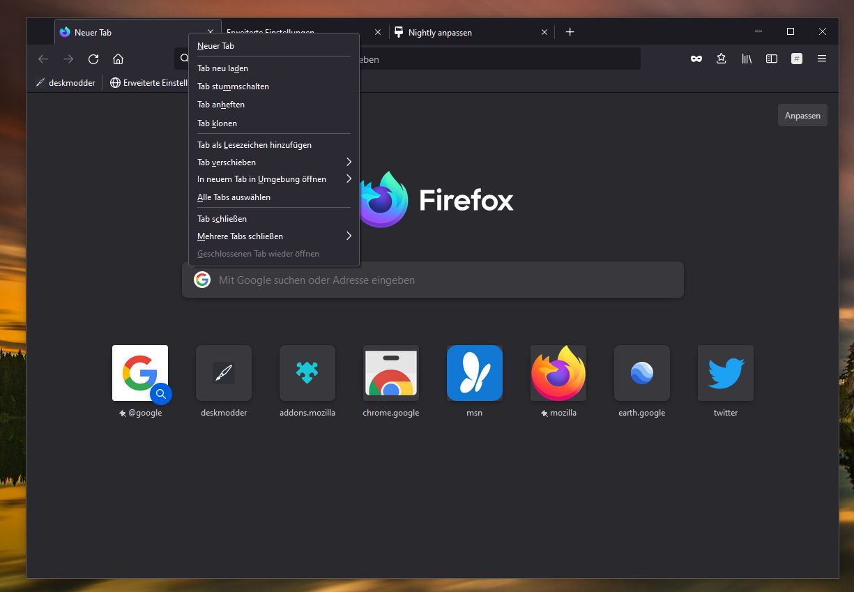Choose Tab stummschalten from the menu

coord(274,86)
